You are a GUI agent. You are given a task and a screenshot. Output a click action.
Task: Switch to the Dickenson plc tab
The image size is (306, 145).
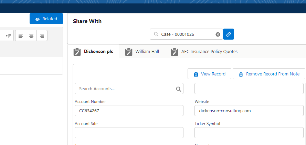point(93,52)
